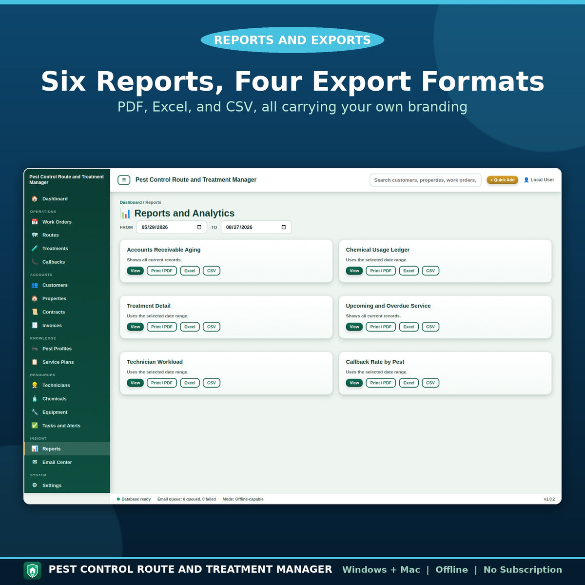This screenshot has width=585, height=585.
Task: Print/PDF the Chemical Usage Ledger report
Action: [381, 271]
